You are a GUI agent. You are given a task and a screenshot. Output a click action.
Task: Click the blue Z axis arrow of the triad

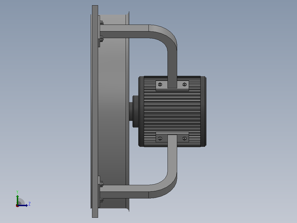pyautogui.click(x=23, y=205)
